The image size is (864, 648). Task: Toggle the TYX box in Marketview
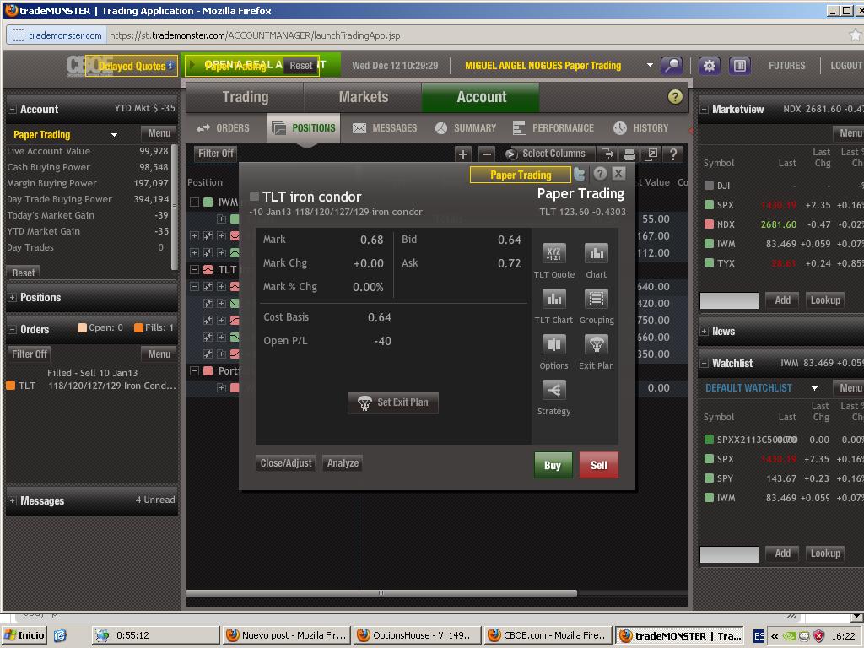[709, 263]
